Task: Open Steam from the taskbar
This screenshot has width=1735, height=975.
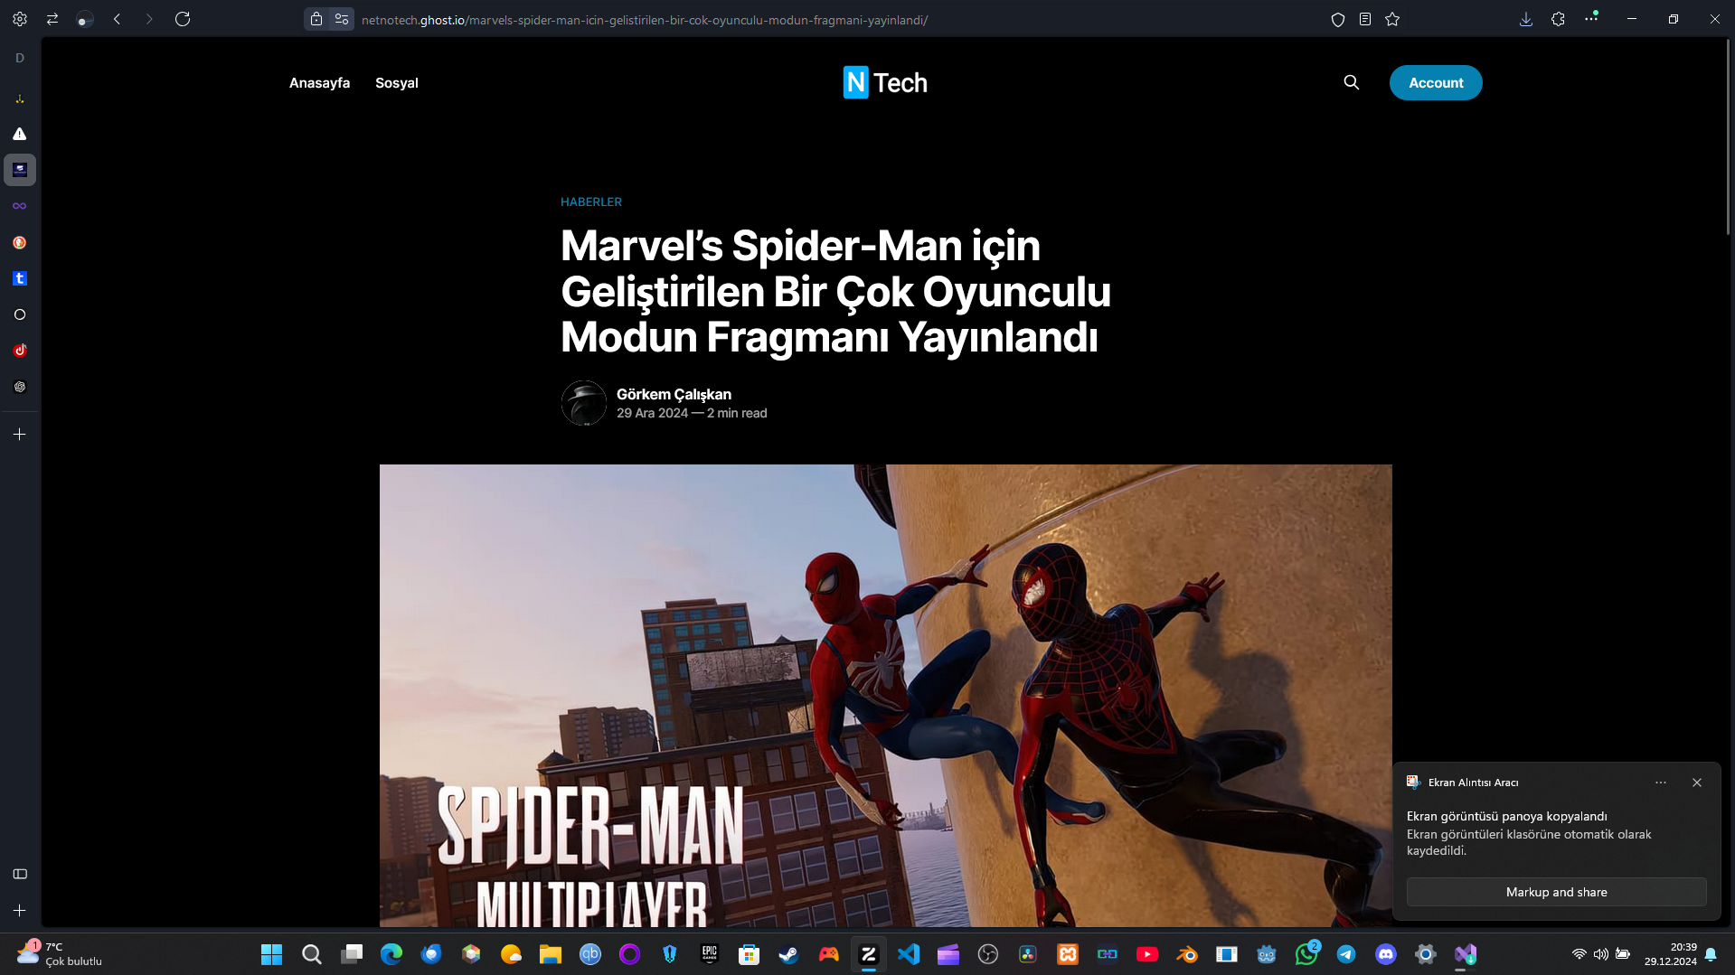Action: pos(789,954)
